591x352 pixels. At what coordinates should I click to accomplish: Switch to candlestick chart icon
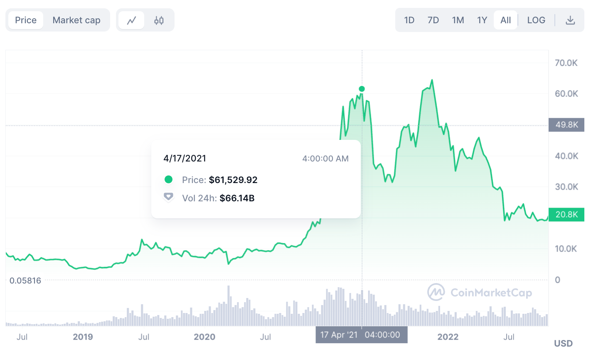(159, 20)
